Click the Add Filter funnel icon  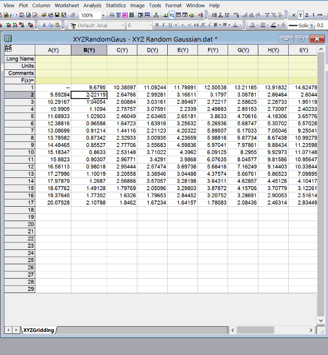click(x=267, y=15)
